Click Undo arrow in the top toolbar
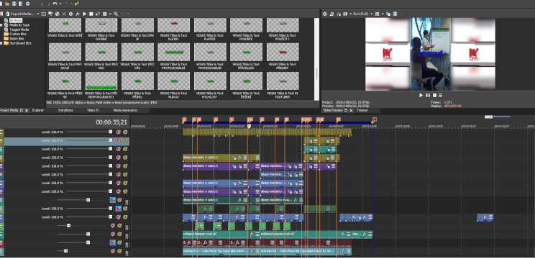Viewport: 535px width, 259px height. (55, 4)
